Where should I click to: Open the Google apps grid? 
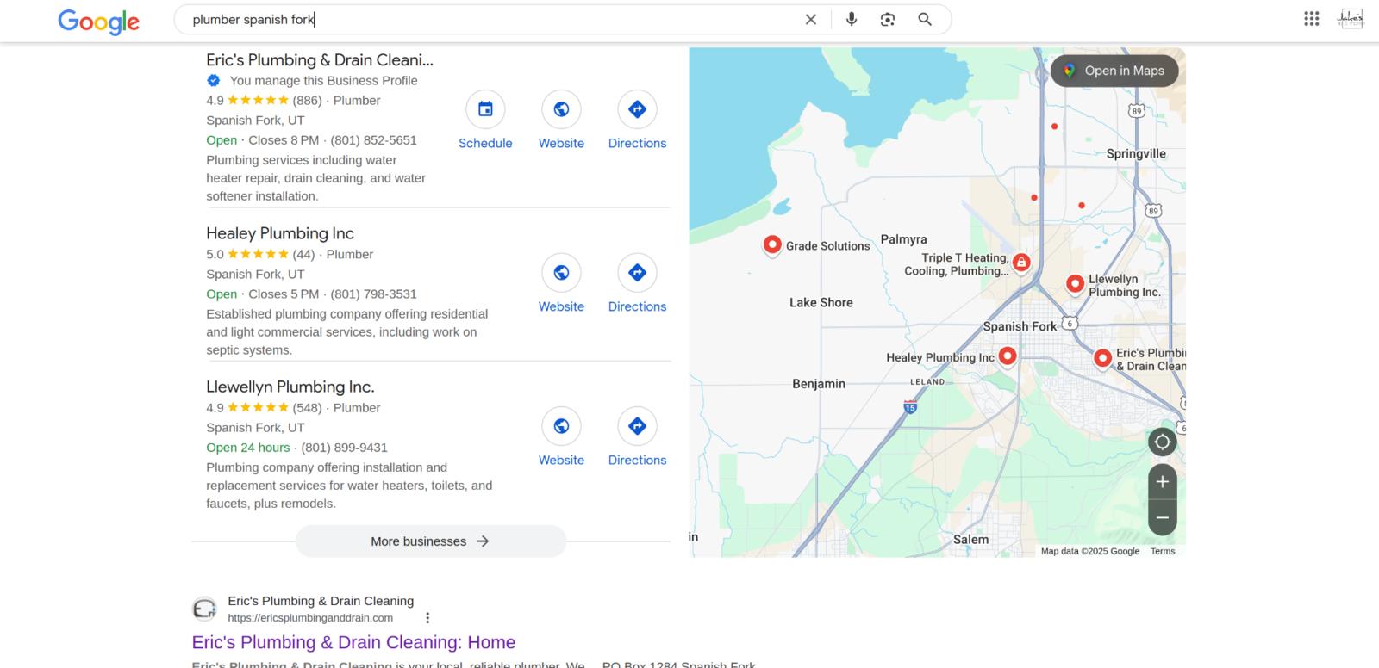[1311, 19]
